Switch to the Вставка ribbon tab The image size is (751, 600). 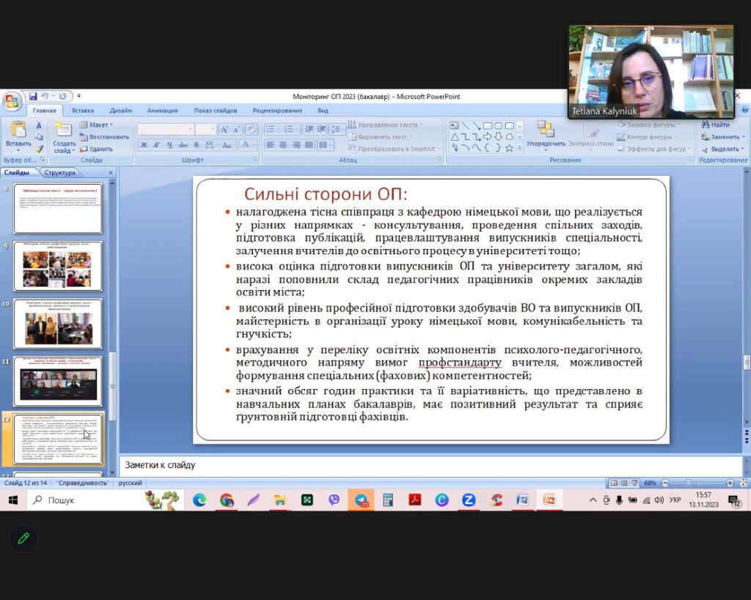(83, 111)
